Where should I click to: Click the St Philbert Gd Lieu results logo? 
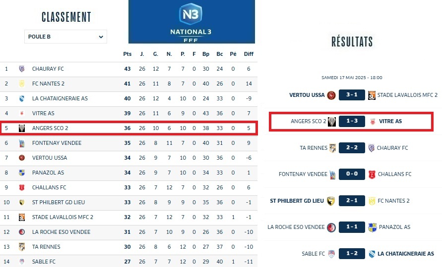point(331,201)
